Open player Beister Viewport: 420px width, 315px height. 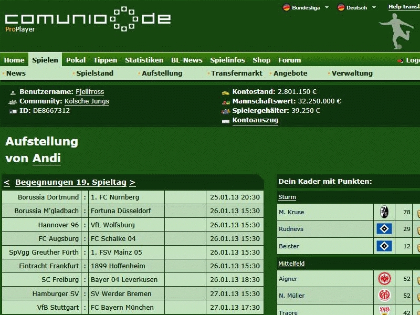click(x=288, y=246)
